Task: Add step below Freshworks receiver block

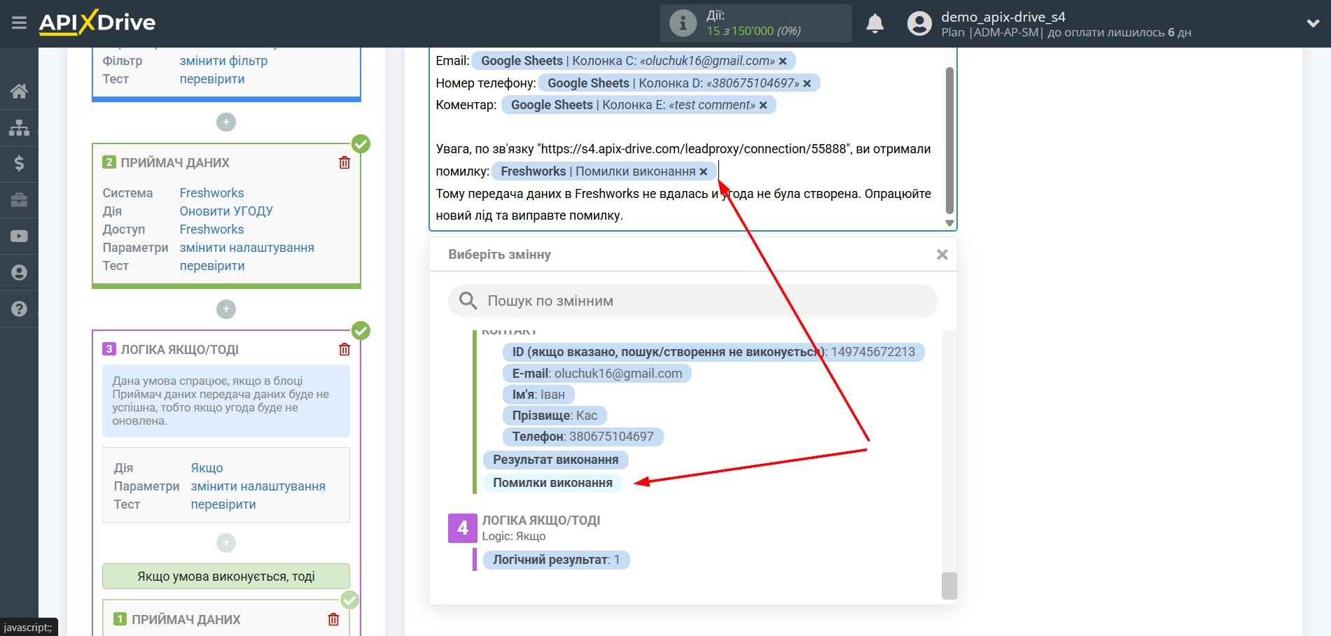Action: [x=225, y=309]
